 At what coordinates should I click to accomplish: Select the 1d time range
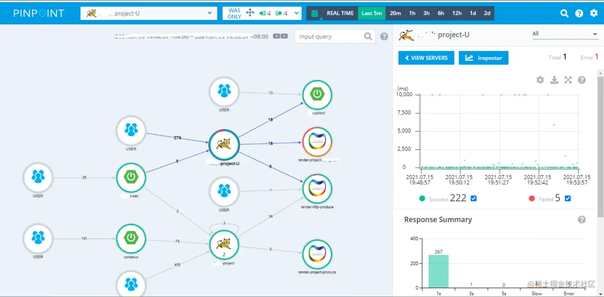tap(473, 13)
